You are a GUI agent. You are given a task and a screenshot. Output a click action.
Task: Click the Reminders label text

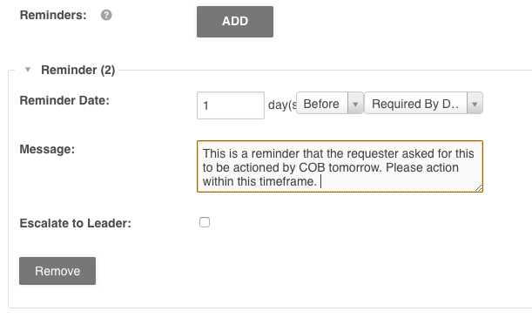[53, 15]
